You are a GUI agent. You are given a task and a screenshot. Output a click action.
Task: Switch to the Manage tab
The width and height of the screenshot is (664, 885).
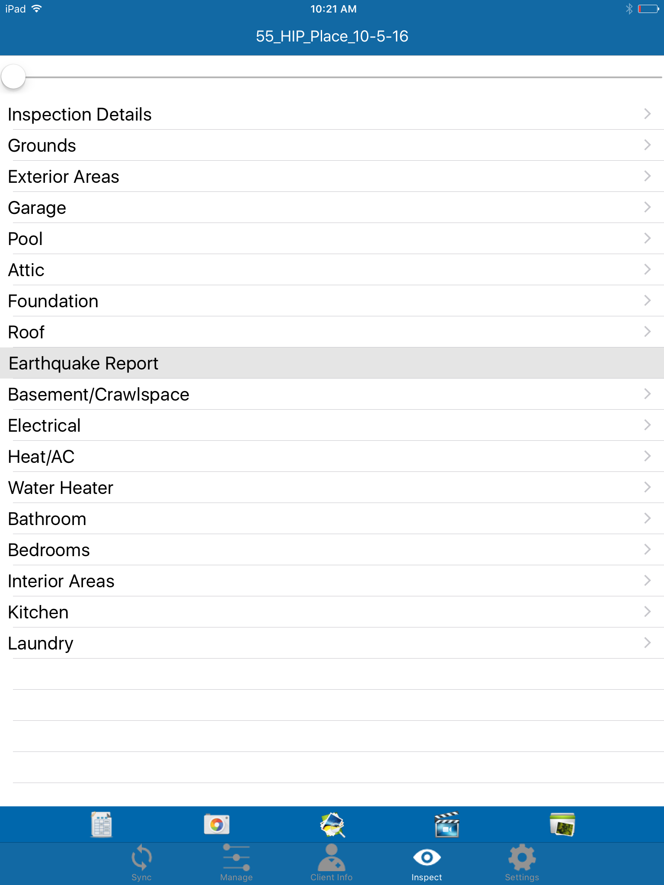pyautogui.click(x=236, y=862)
